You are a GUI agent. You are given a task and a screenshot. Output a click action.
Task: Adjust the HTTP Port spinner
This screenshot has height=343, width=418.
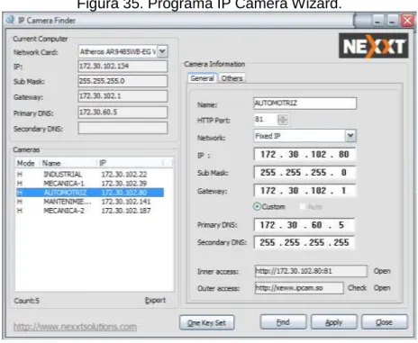coord(283,120)
